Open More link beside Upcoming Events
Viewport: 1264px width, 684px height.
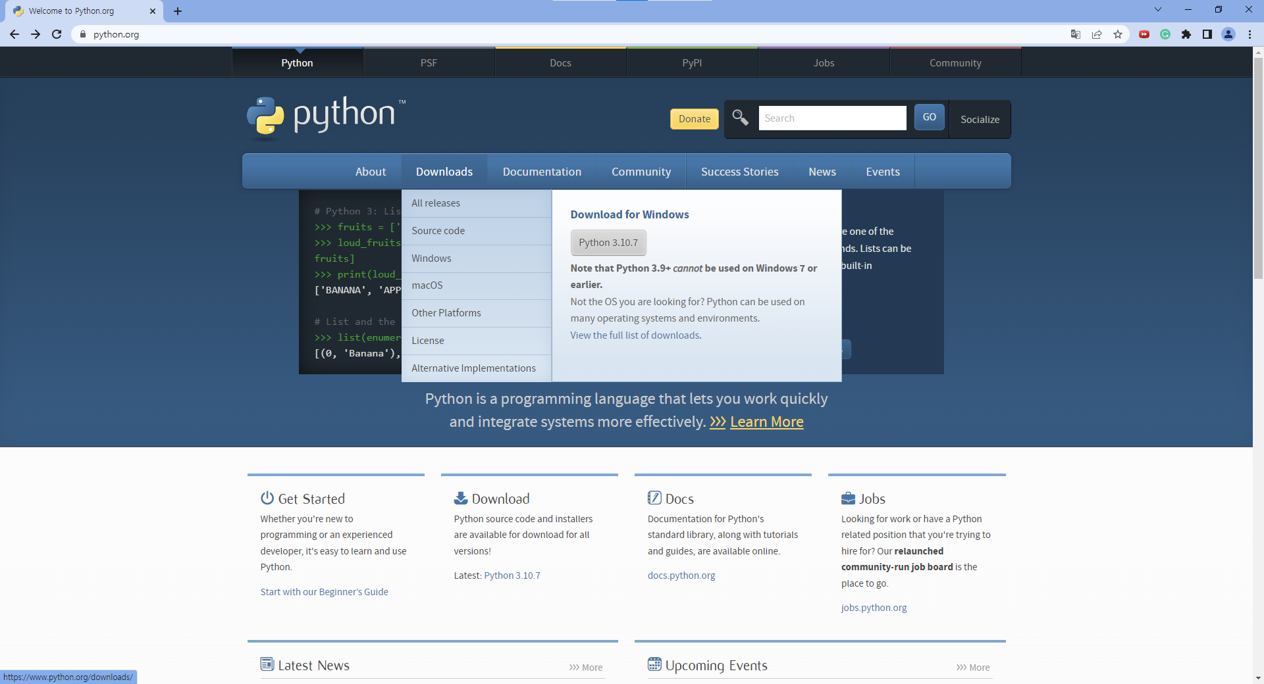(x=973, y=668)
